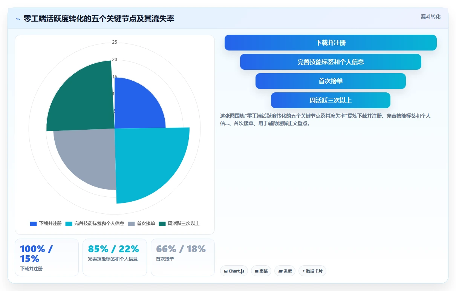This screenshot has width=456, height=291.
Task: Click the 进度 tag
Action: [285, 271]
